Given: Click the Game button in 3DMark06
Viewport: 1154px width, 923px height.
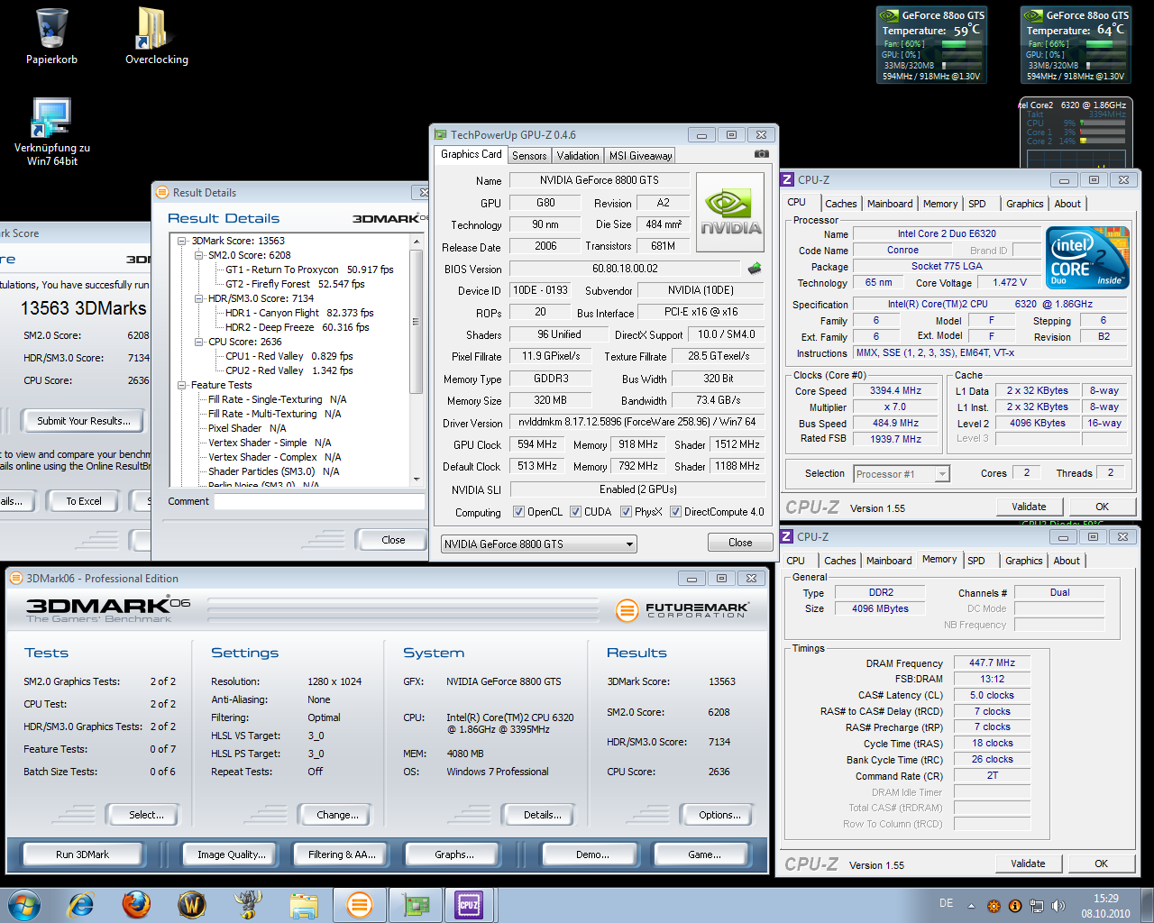Looking at the screenshot, I should 704,854.
